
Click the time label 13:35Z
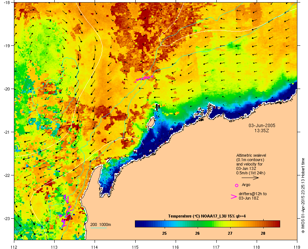262,130
